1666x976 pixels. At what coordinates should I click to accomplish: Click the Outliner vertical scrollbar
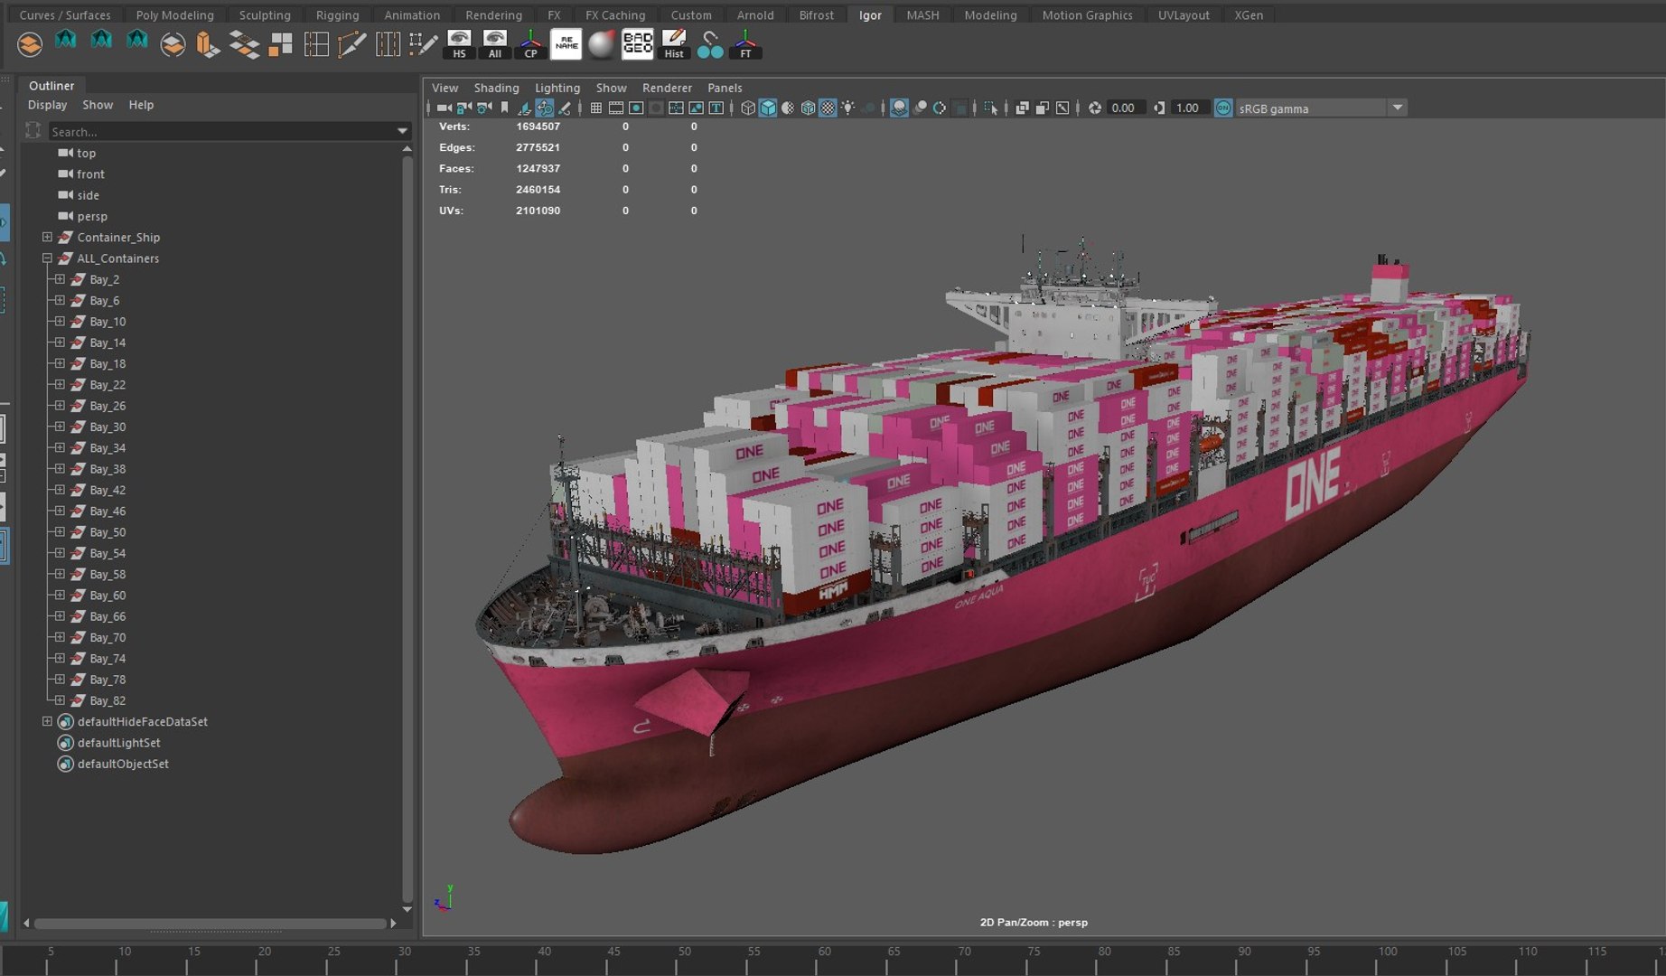click(x=407, y=529)
